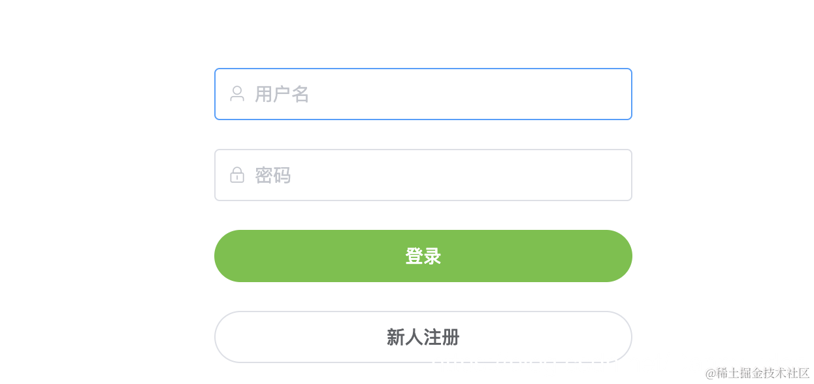Click inside the 密码 password field
This screenshot has height=384, width=814.
tap(423, 174)
